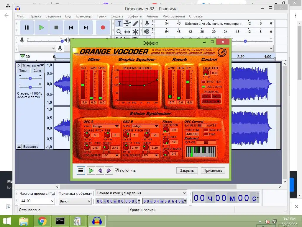Click the playback meter speaker icon

point(147,31)
